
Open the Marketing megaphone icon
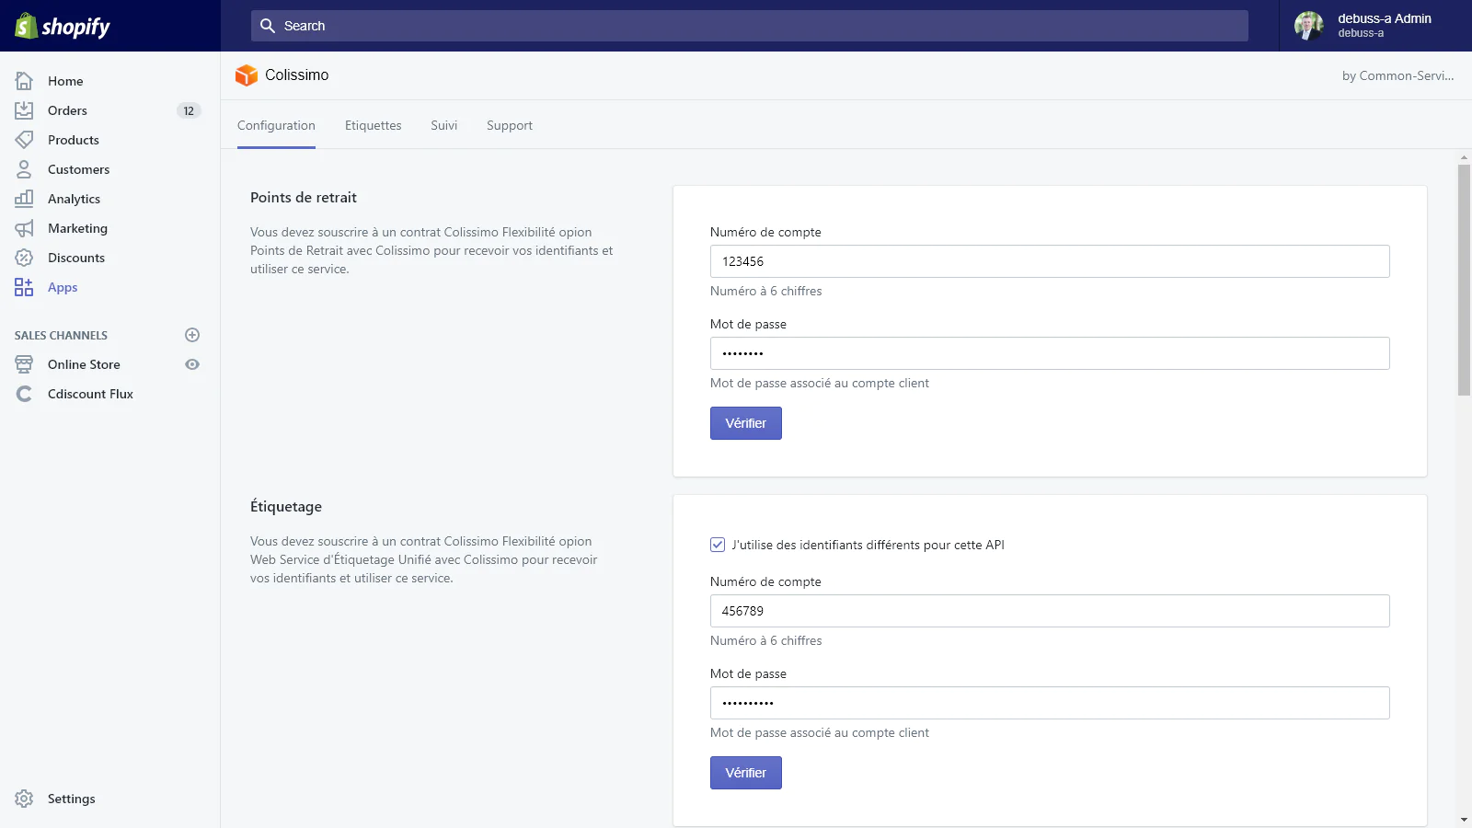pyautogui.click(x=24, y=228)
